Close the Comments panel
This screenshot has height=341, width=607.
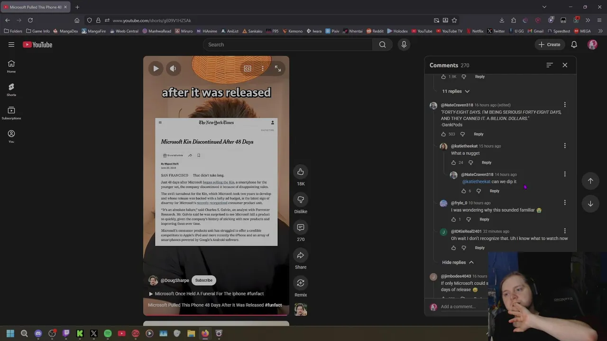pos(565,65)
